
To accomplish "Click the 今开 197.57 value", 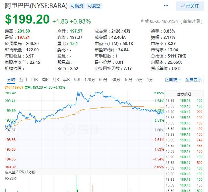I will (76, 31).
